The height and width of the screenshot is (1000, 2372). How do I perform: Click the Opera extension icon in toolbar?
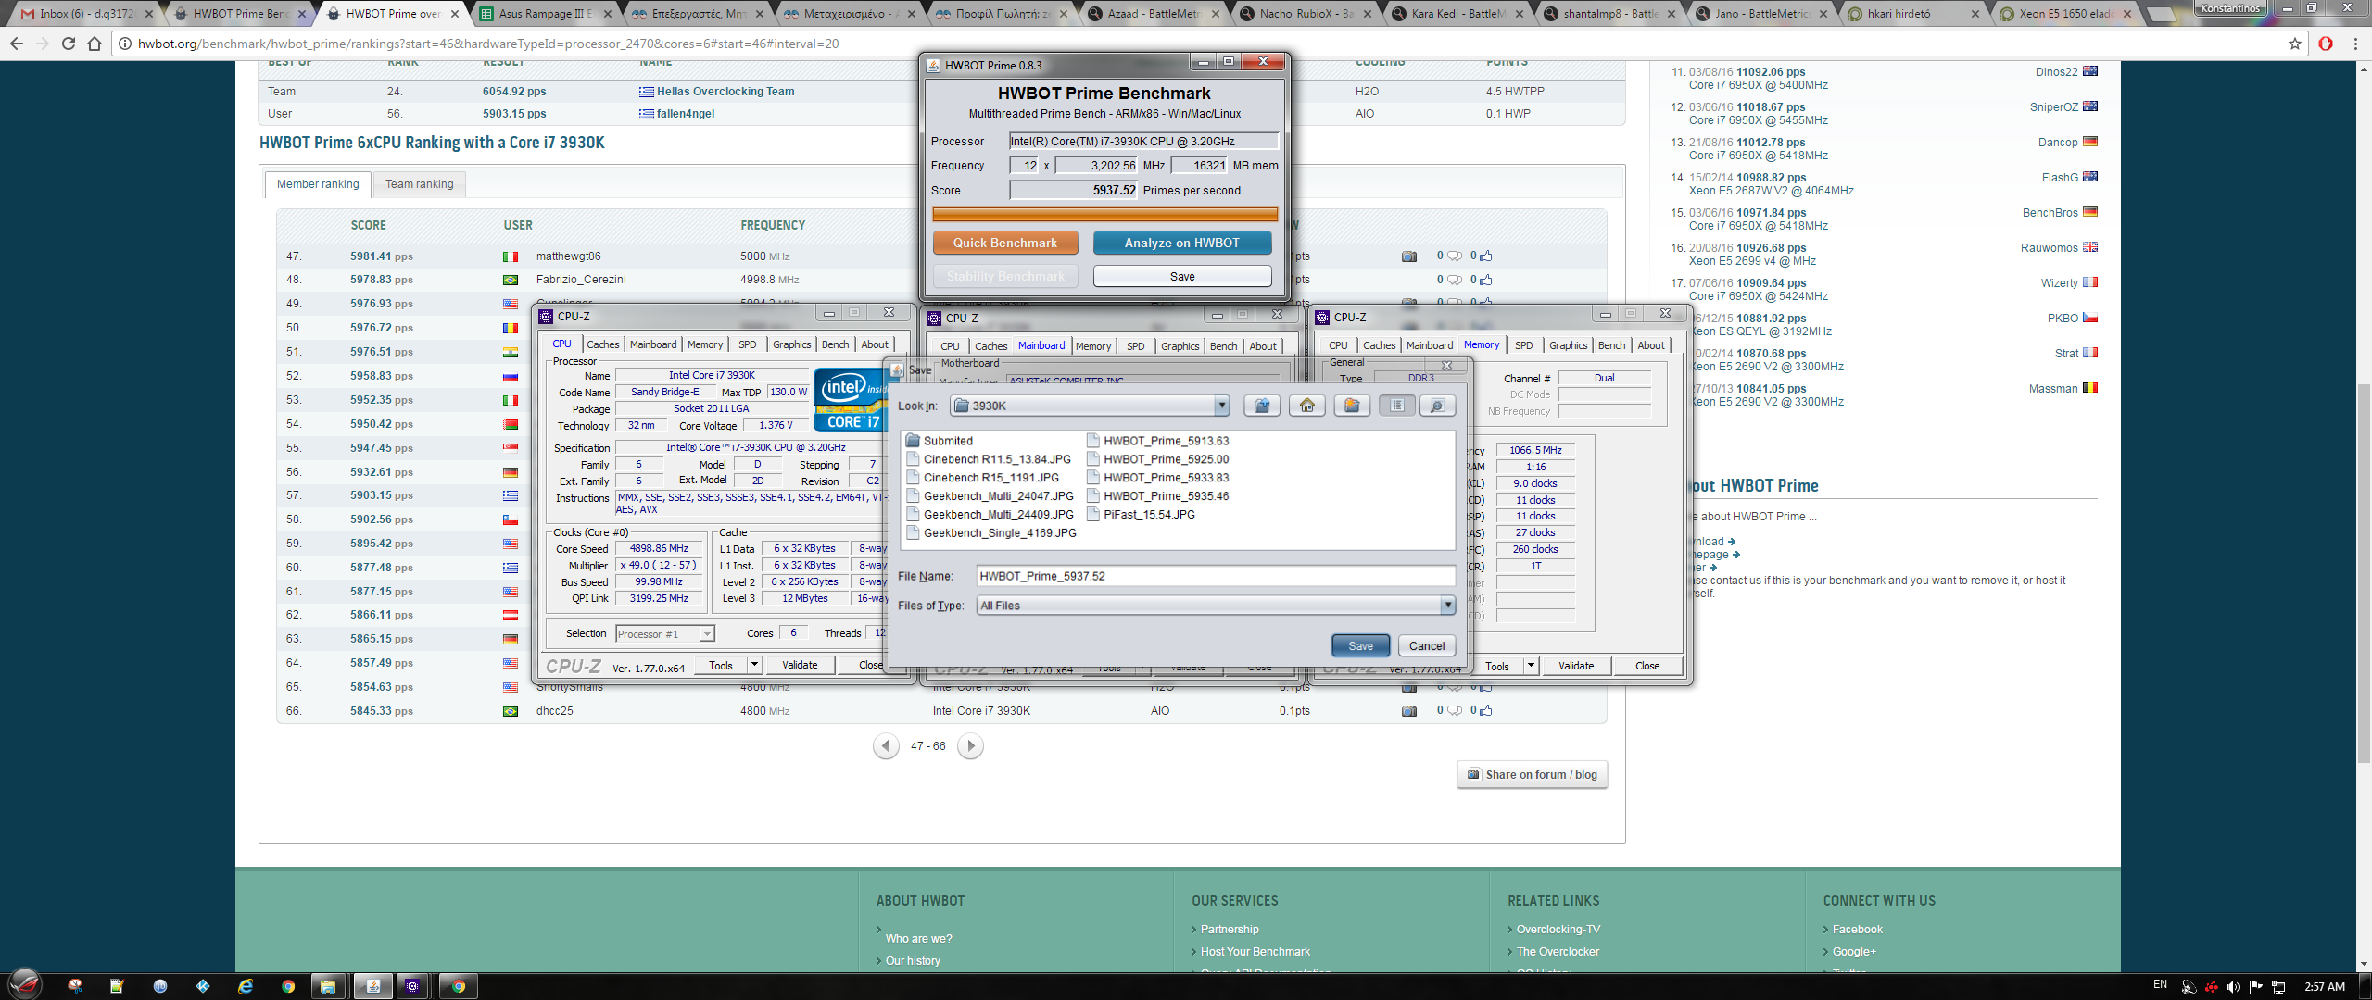(x=2326, y=44)
